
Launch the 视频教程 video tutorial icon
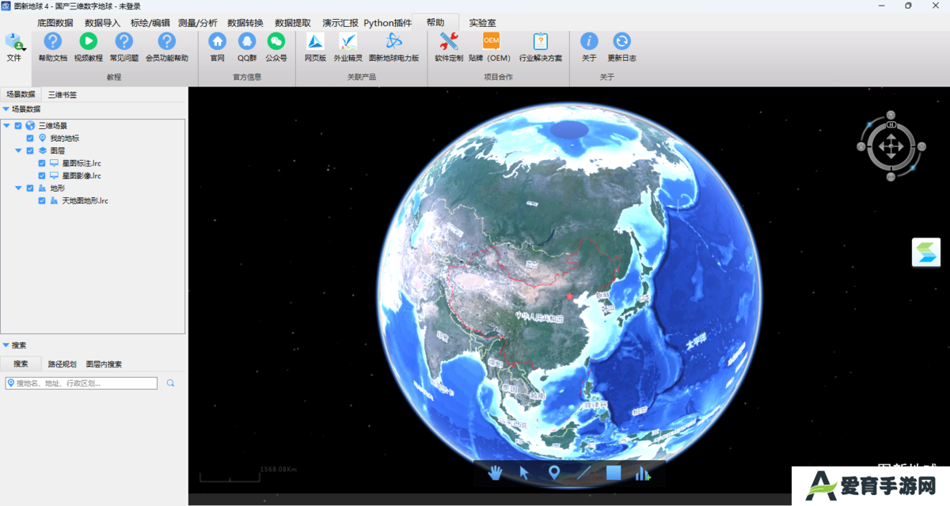[88, 41]
